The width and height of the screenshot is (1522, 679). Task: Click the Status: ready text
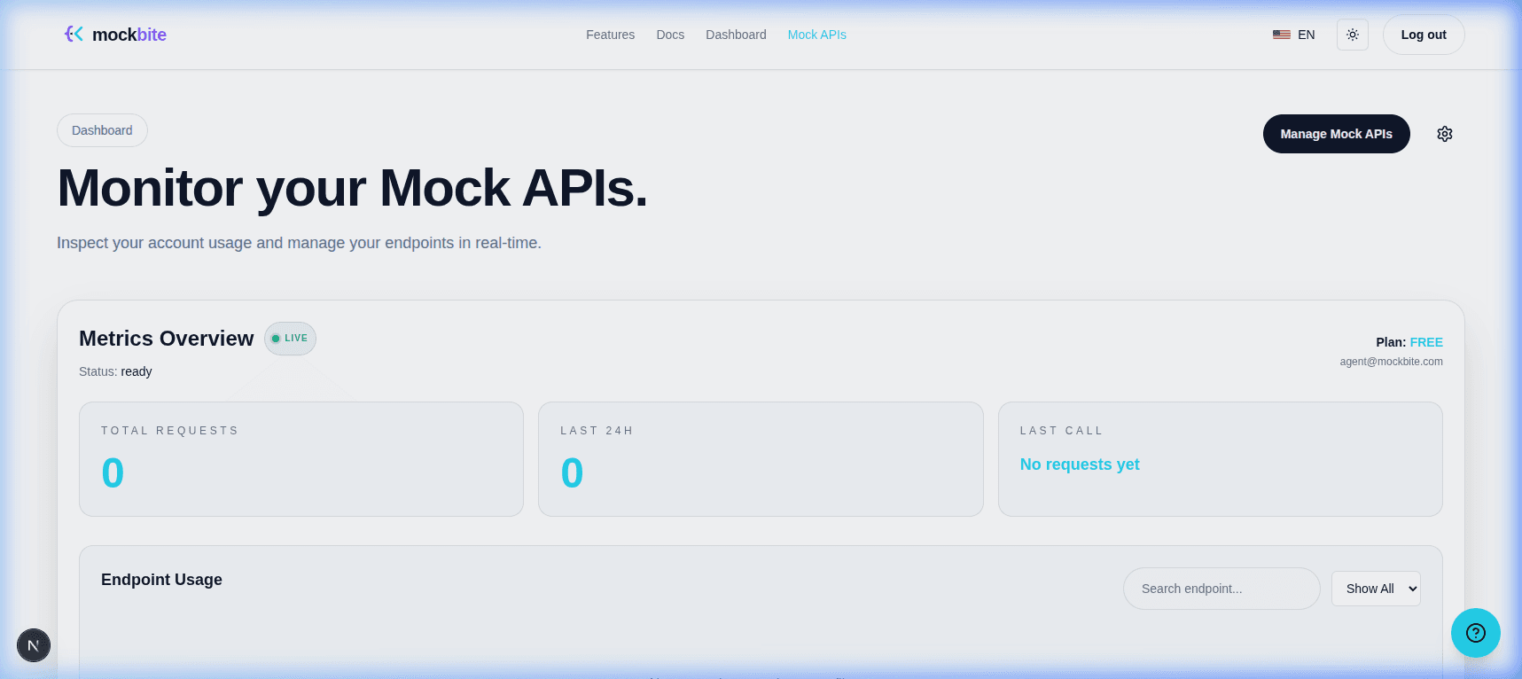[x=115, y=371]
